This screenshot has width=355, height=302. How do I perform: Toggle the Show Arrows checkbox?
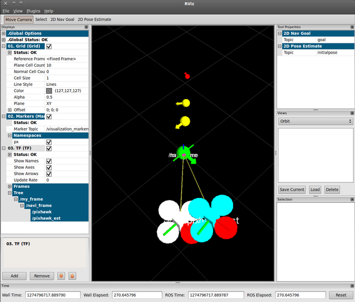click(x=49, y=173)
